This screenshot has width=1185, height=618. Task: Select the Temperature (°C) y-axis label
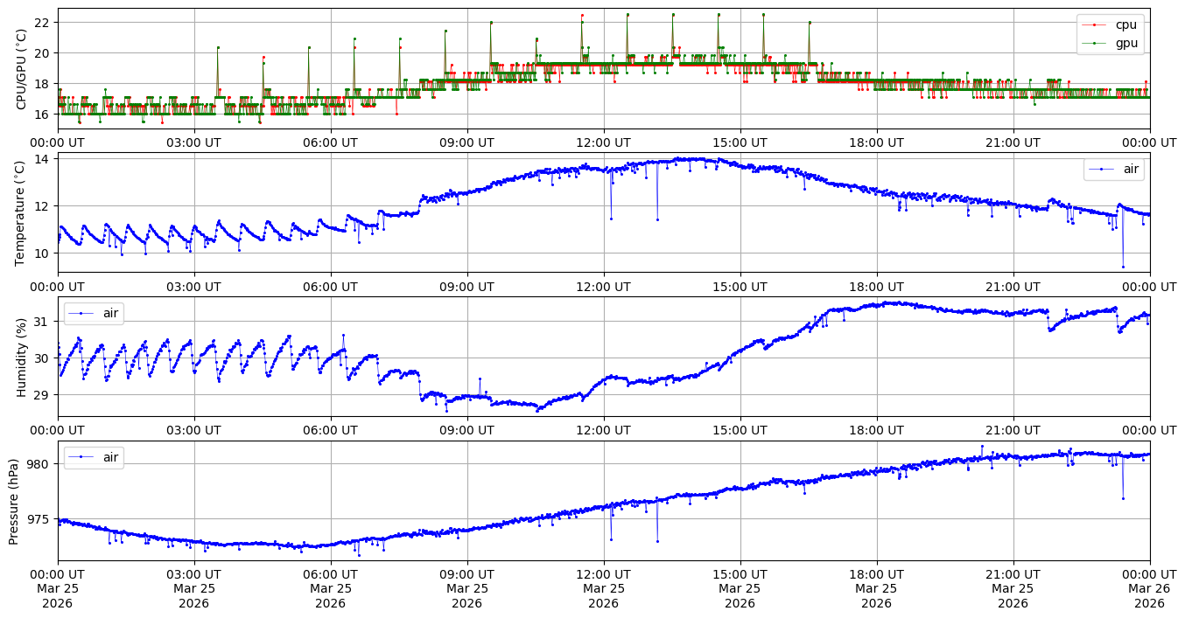(x=22, y=212)
